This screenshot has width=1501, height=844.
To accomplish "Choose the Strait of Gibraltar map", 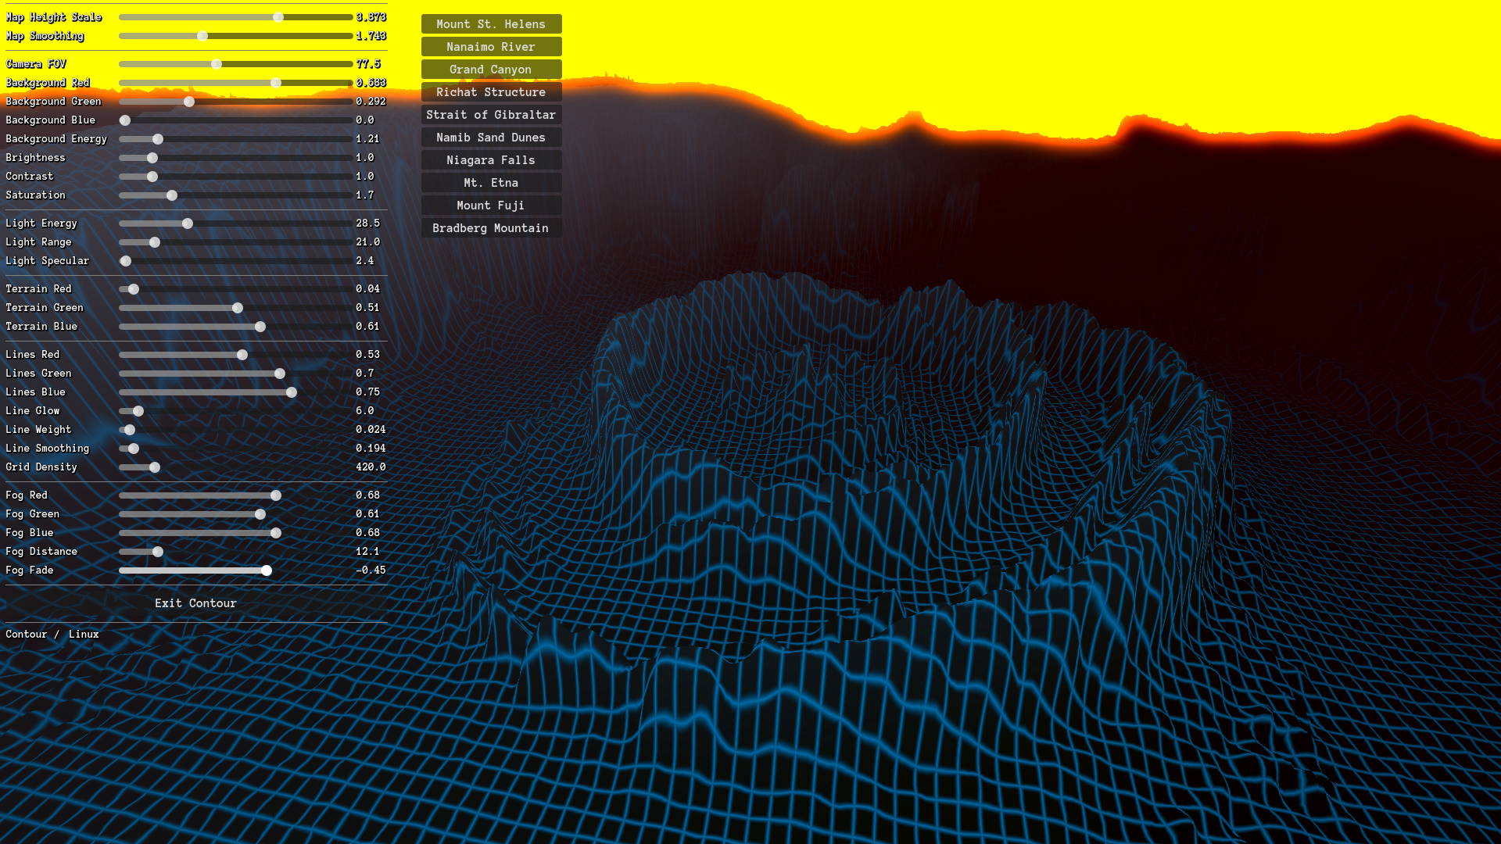I will [x=491, y=115].
